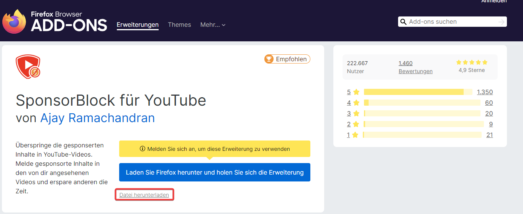Focus the Add-ons suchen search field
The height and width of the screenshot is (214, 523).
pyautogui.click(x=452, y=22)
